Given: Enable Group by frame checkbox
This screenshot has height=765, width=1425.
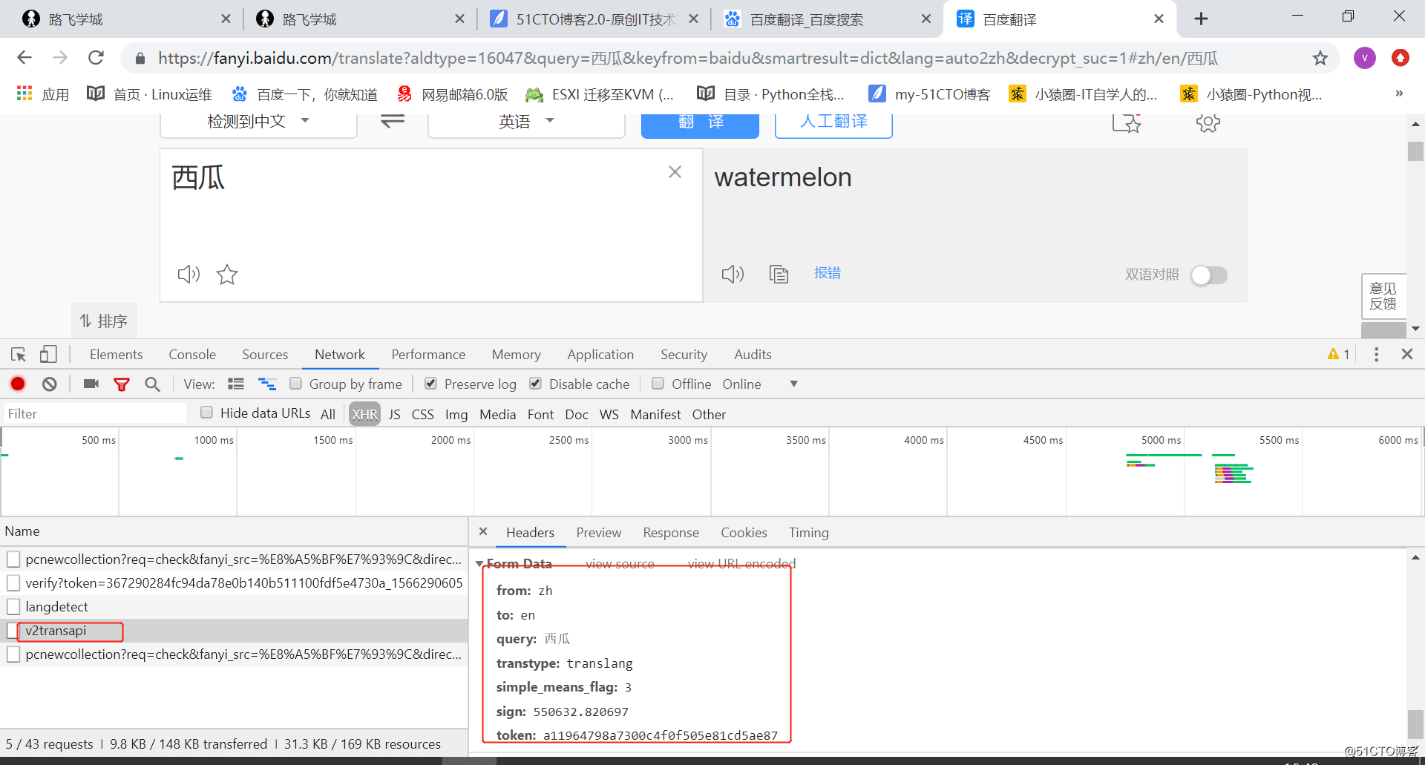Looking at the screenshot, I should click(295, 384).
